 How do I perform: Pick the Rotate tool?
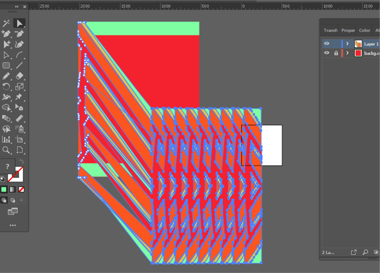pyautogui.click(x=6, y=87)
